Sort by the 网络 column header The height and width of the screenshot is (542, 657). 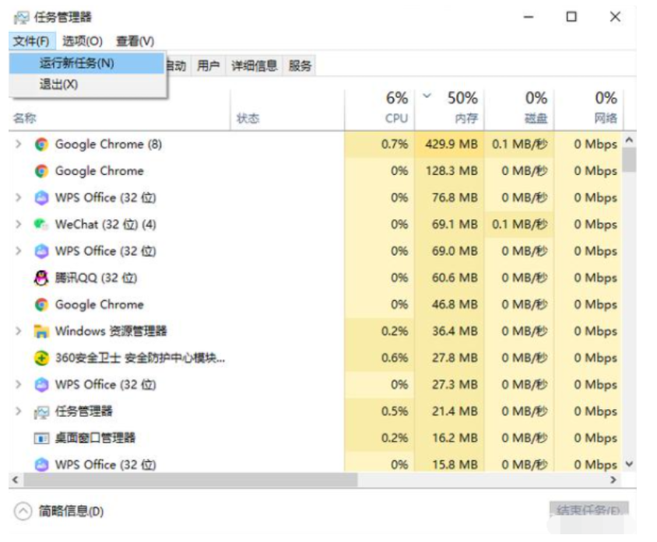point(588,108)
